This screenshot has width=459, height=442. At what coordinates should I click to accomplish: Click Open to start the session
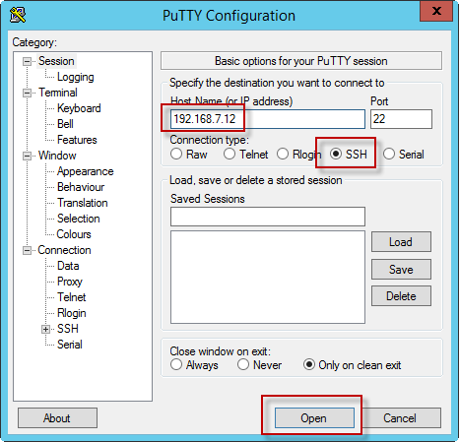(314, 418)
